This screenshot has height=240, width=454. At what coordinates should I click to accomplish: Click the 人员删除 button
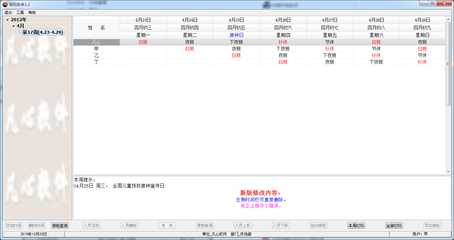(129, 225)
